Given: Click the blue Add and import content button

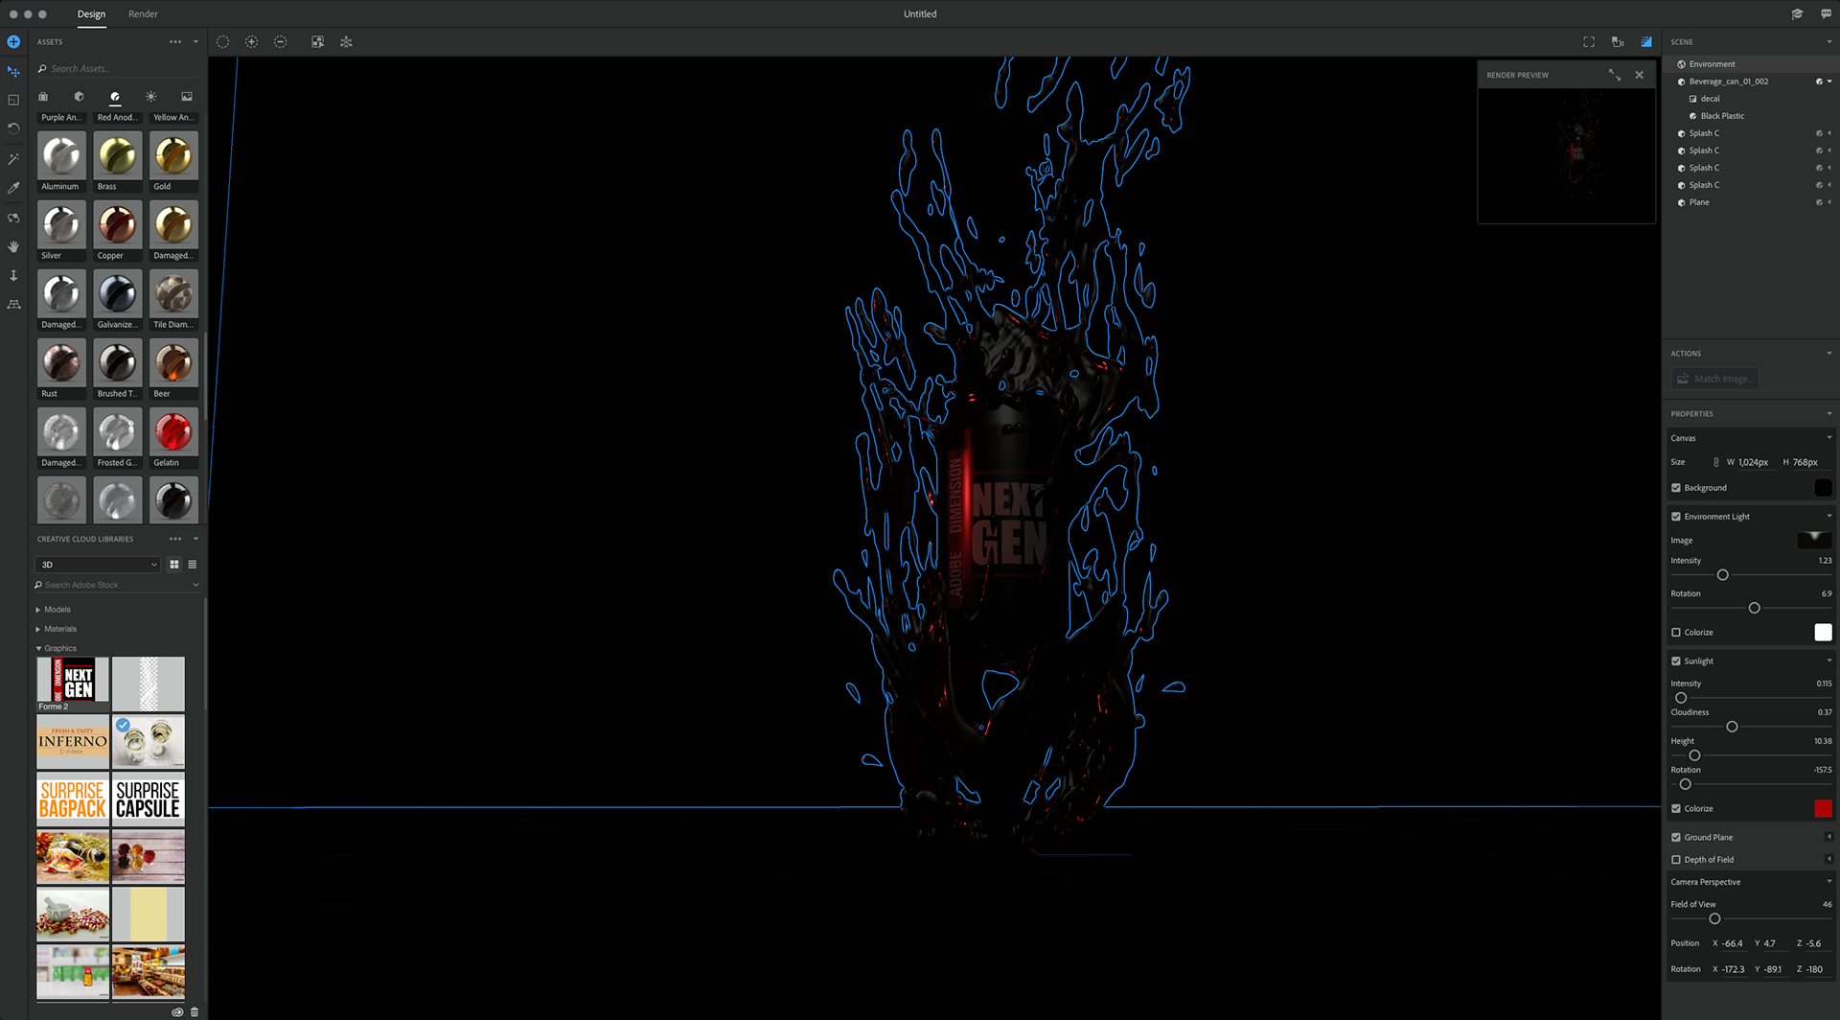Looking at the screenshot, I should click(x=13, y=42).
